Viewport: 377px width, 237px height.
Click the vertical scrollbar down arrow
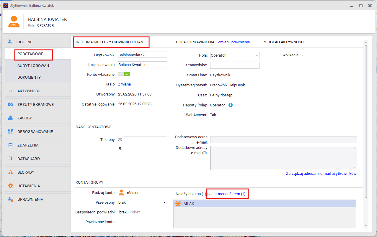coord(366,226)
